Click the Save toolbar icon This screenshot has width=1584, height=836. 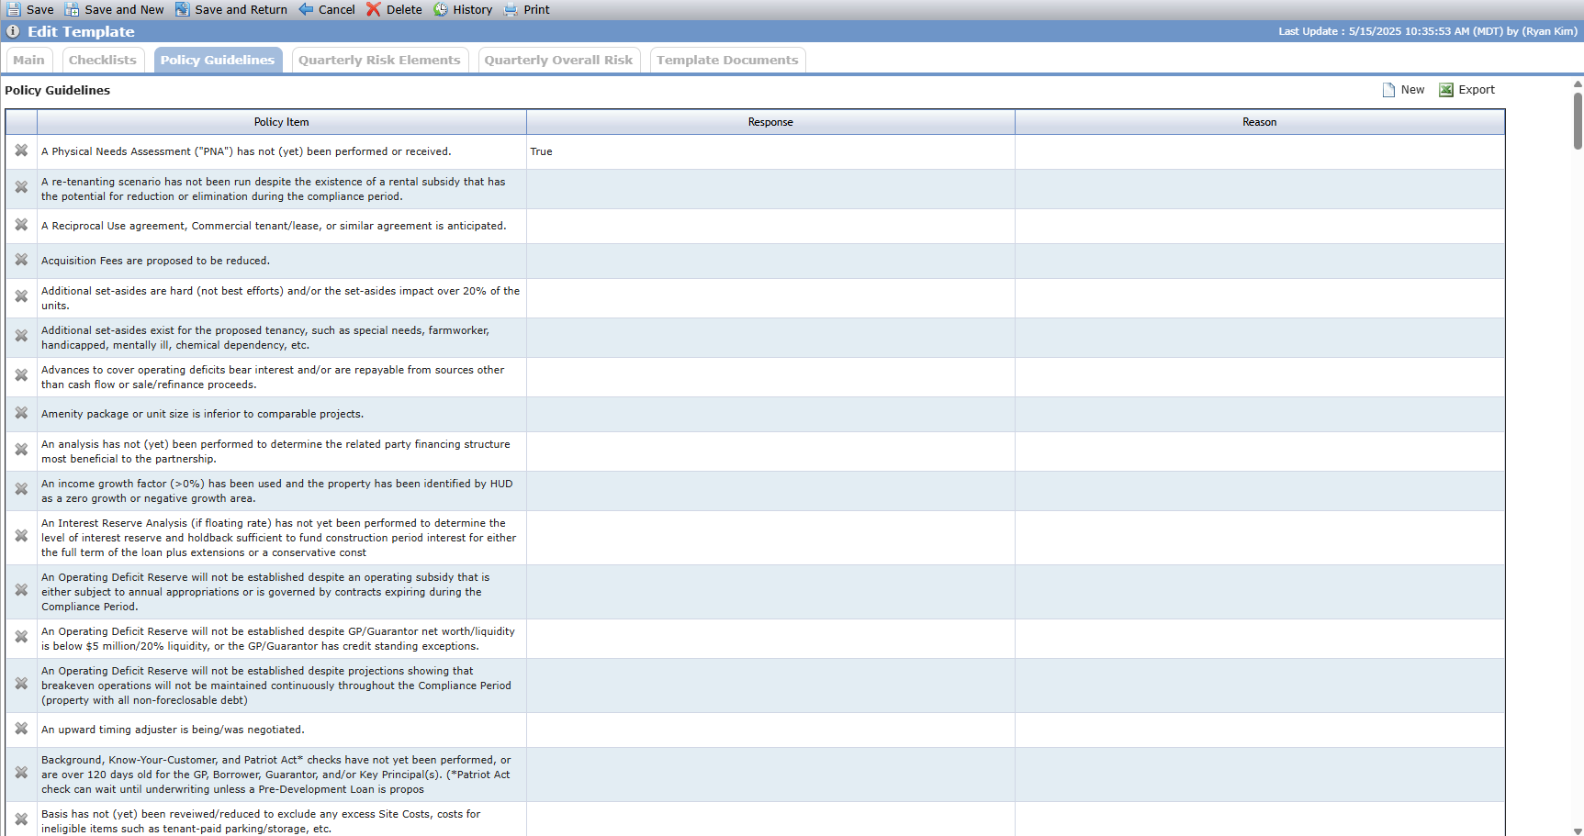coord(14,9)
